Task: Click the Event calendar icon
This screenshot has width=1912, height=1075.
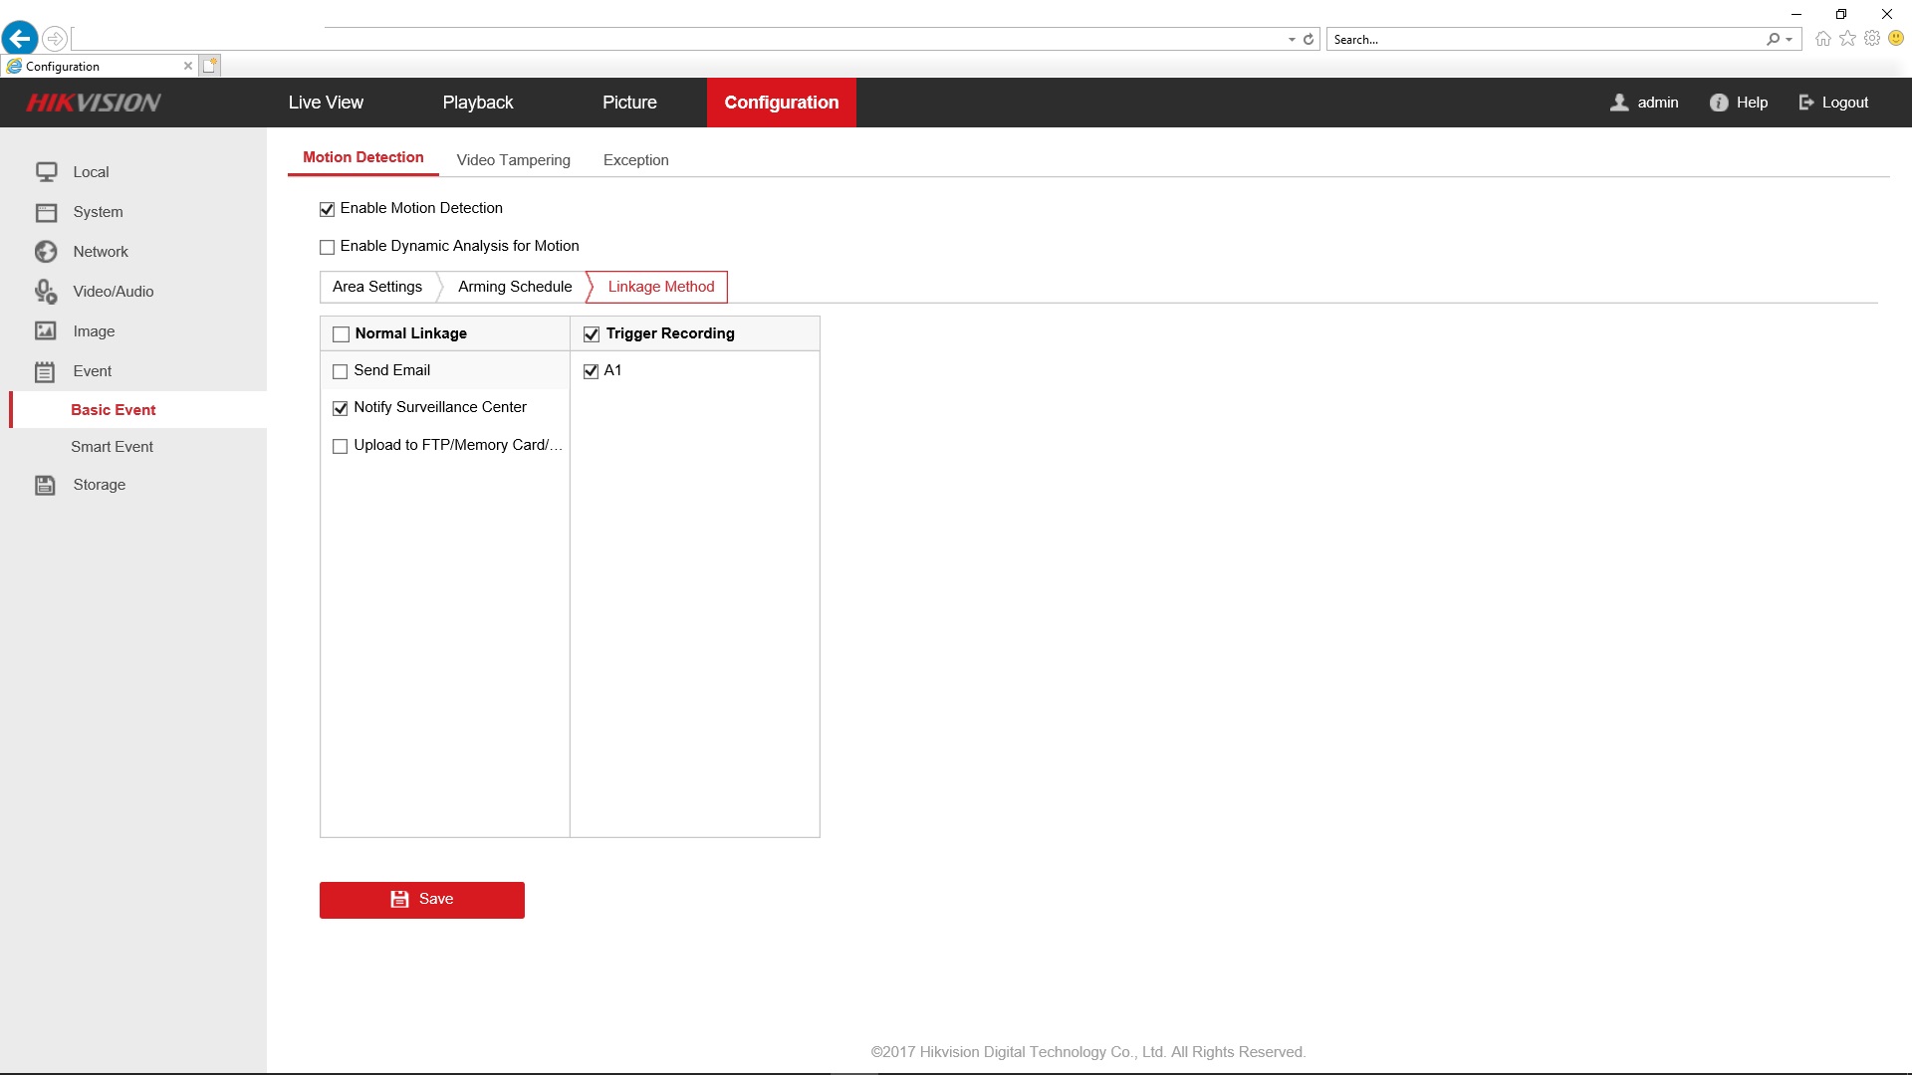Action: pyautogui.click(x=46, y=372)
